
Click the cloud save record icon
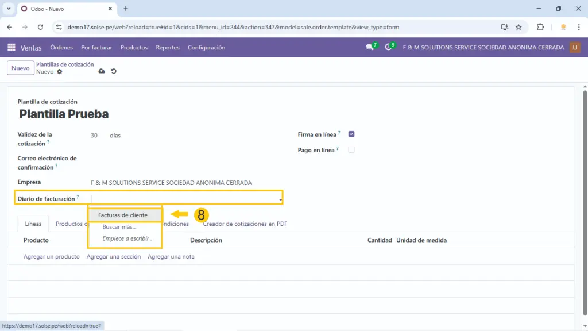click(102, 71)
